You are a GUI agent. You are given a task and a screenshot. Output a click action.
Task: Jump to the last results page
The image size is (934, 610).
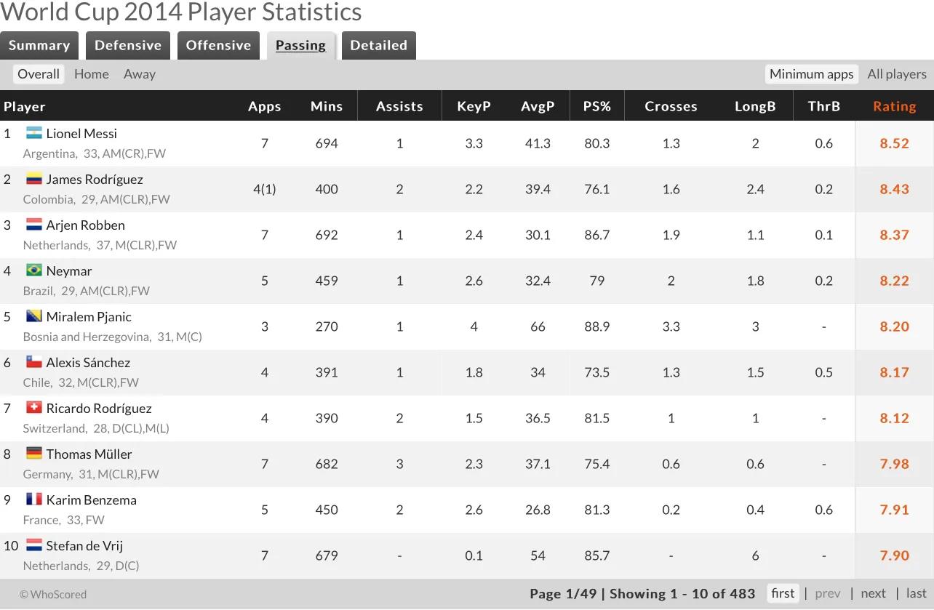tap(916, 593)
